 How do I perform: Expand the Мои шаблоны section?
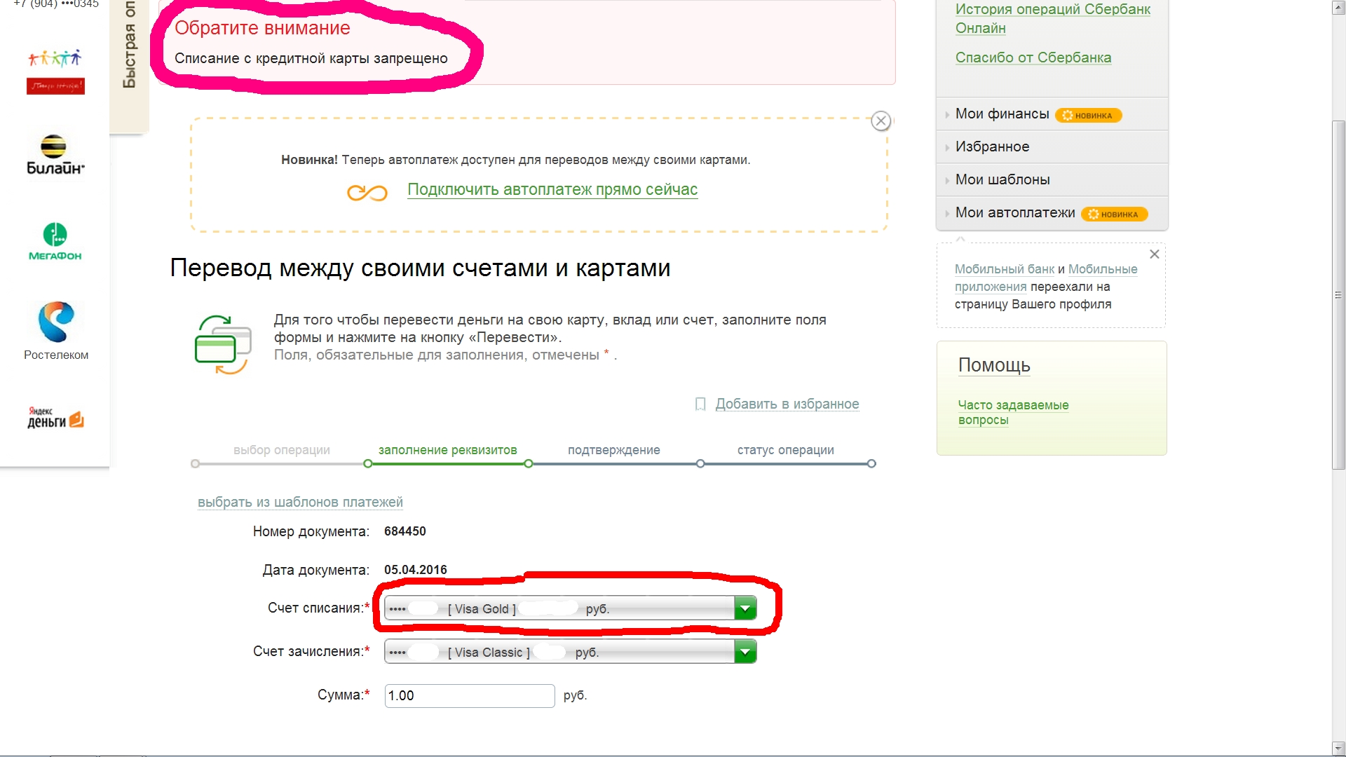pyautogui.click(x=1002, y=180)
